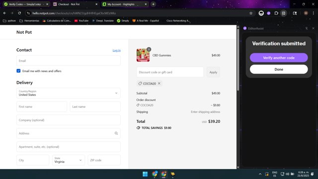Open the yellow app taskbar icon
Viewport: 318px width, 179px height.
[172, 174]
